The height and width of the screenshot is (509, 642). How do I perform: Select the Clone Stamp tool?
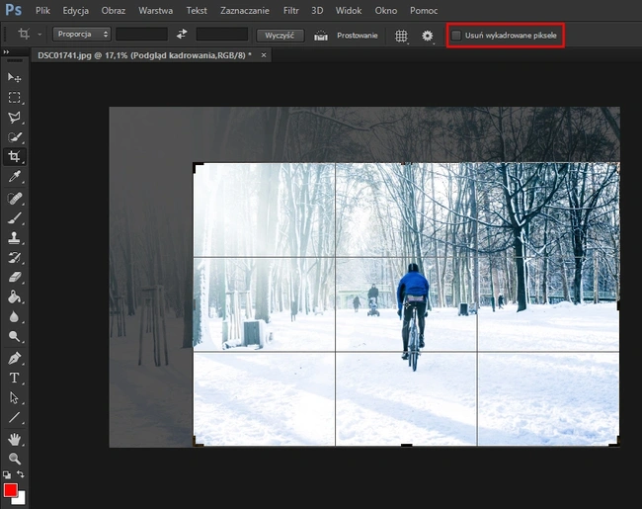tap(14, 238)
